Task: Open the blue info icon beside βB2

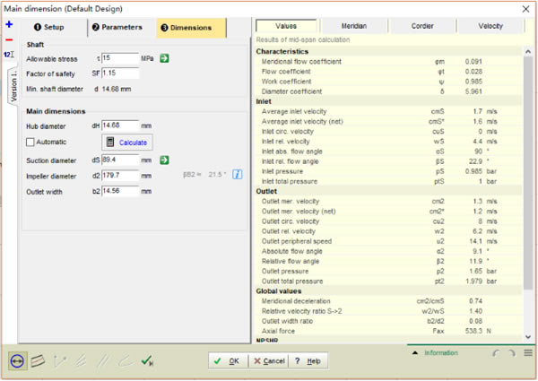Action: tap(237, 175)
